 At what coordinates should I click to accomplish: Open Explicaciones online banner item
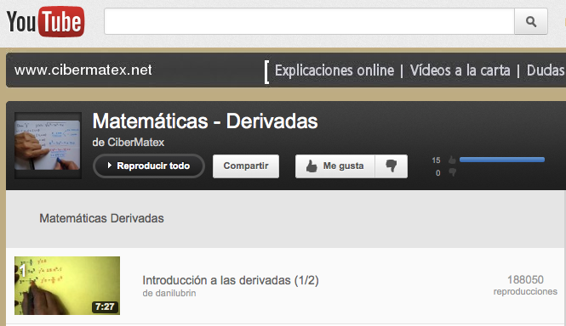click(334, 70)
